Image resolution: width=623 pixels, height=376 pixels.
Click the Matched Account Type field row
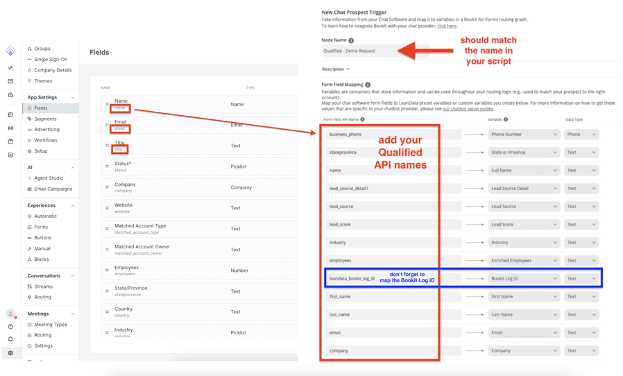(199, 228)
